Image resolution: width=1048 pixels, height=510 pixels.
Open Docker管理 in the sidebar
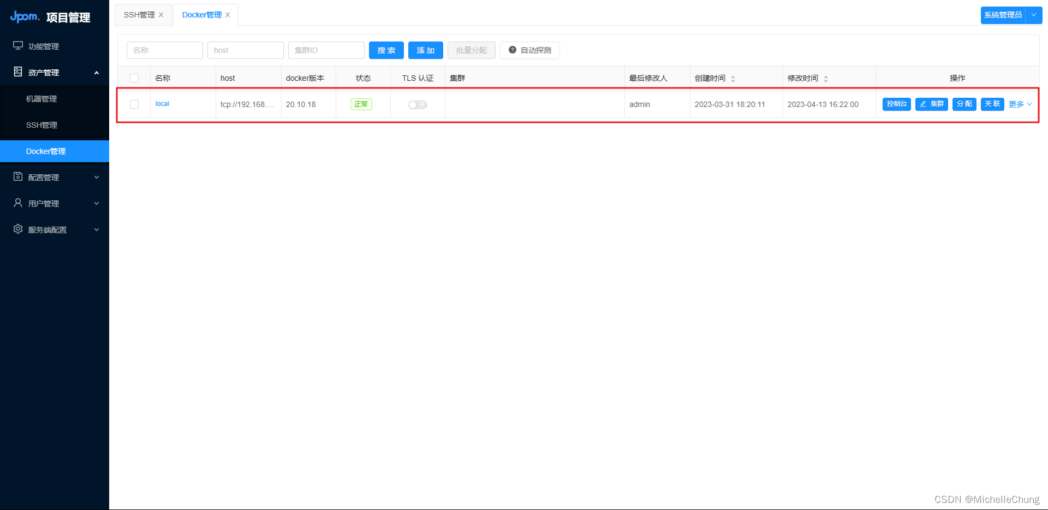pyautogui.click(x=55, y=151)
